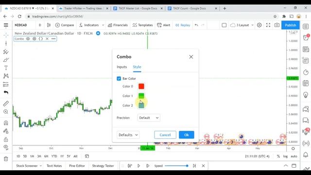
Task: Open Combo indicator settings gear
Action: pos(35,39)
